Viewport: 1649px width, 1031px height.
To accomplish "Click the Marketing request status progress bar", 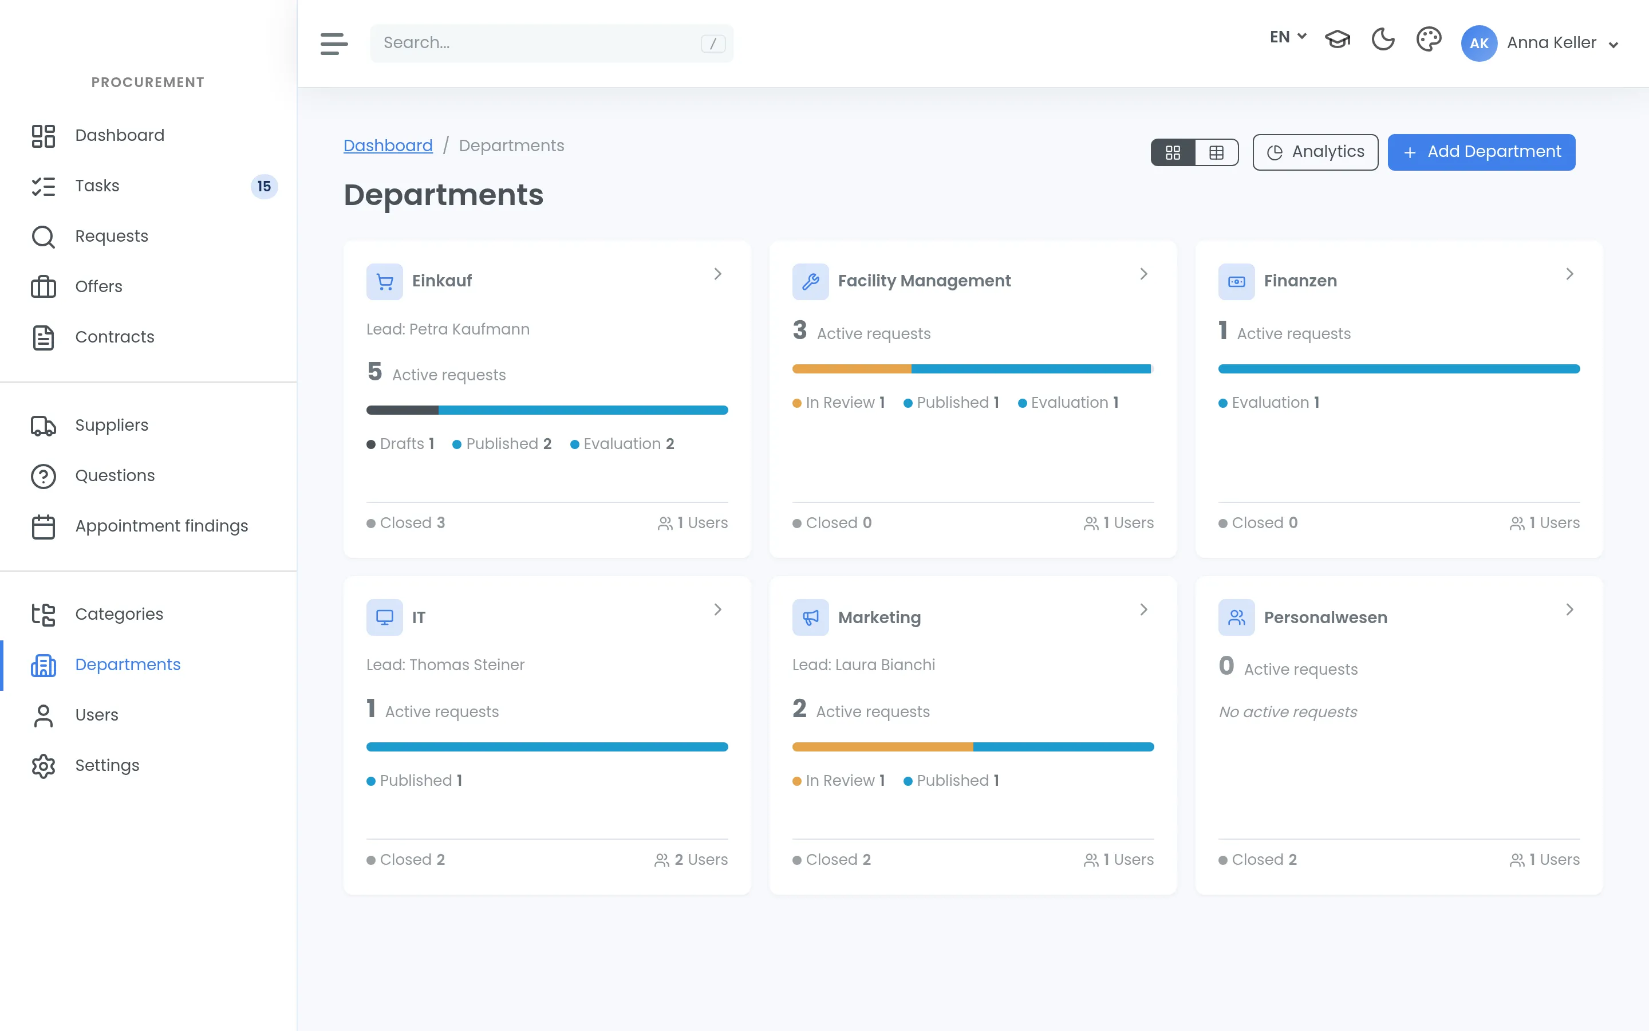I will (973, 747).
